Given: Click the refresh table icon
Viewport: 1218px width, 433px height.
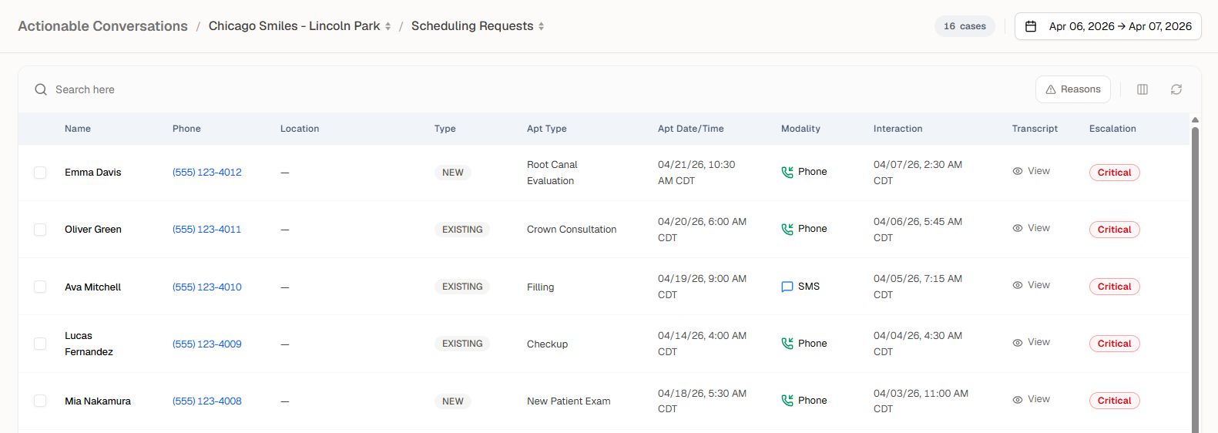Looking at the screenshot, I should click(1176, 89).
